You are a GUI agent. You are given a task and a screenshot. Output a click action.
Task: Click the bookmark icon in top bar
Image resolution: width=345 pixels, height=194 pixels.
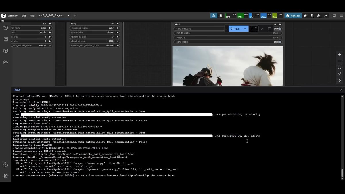pyautogui.click(x=221, y=16)
